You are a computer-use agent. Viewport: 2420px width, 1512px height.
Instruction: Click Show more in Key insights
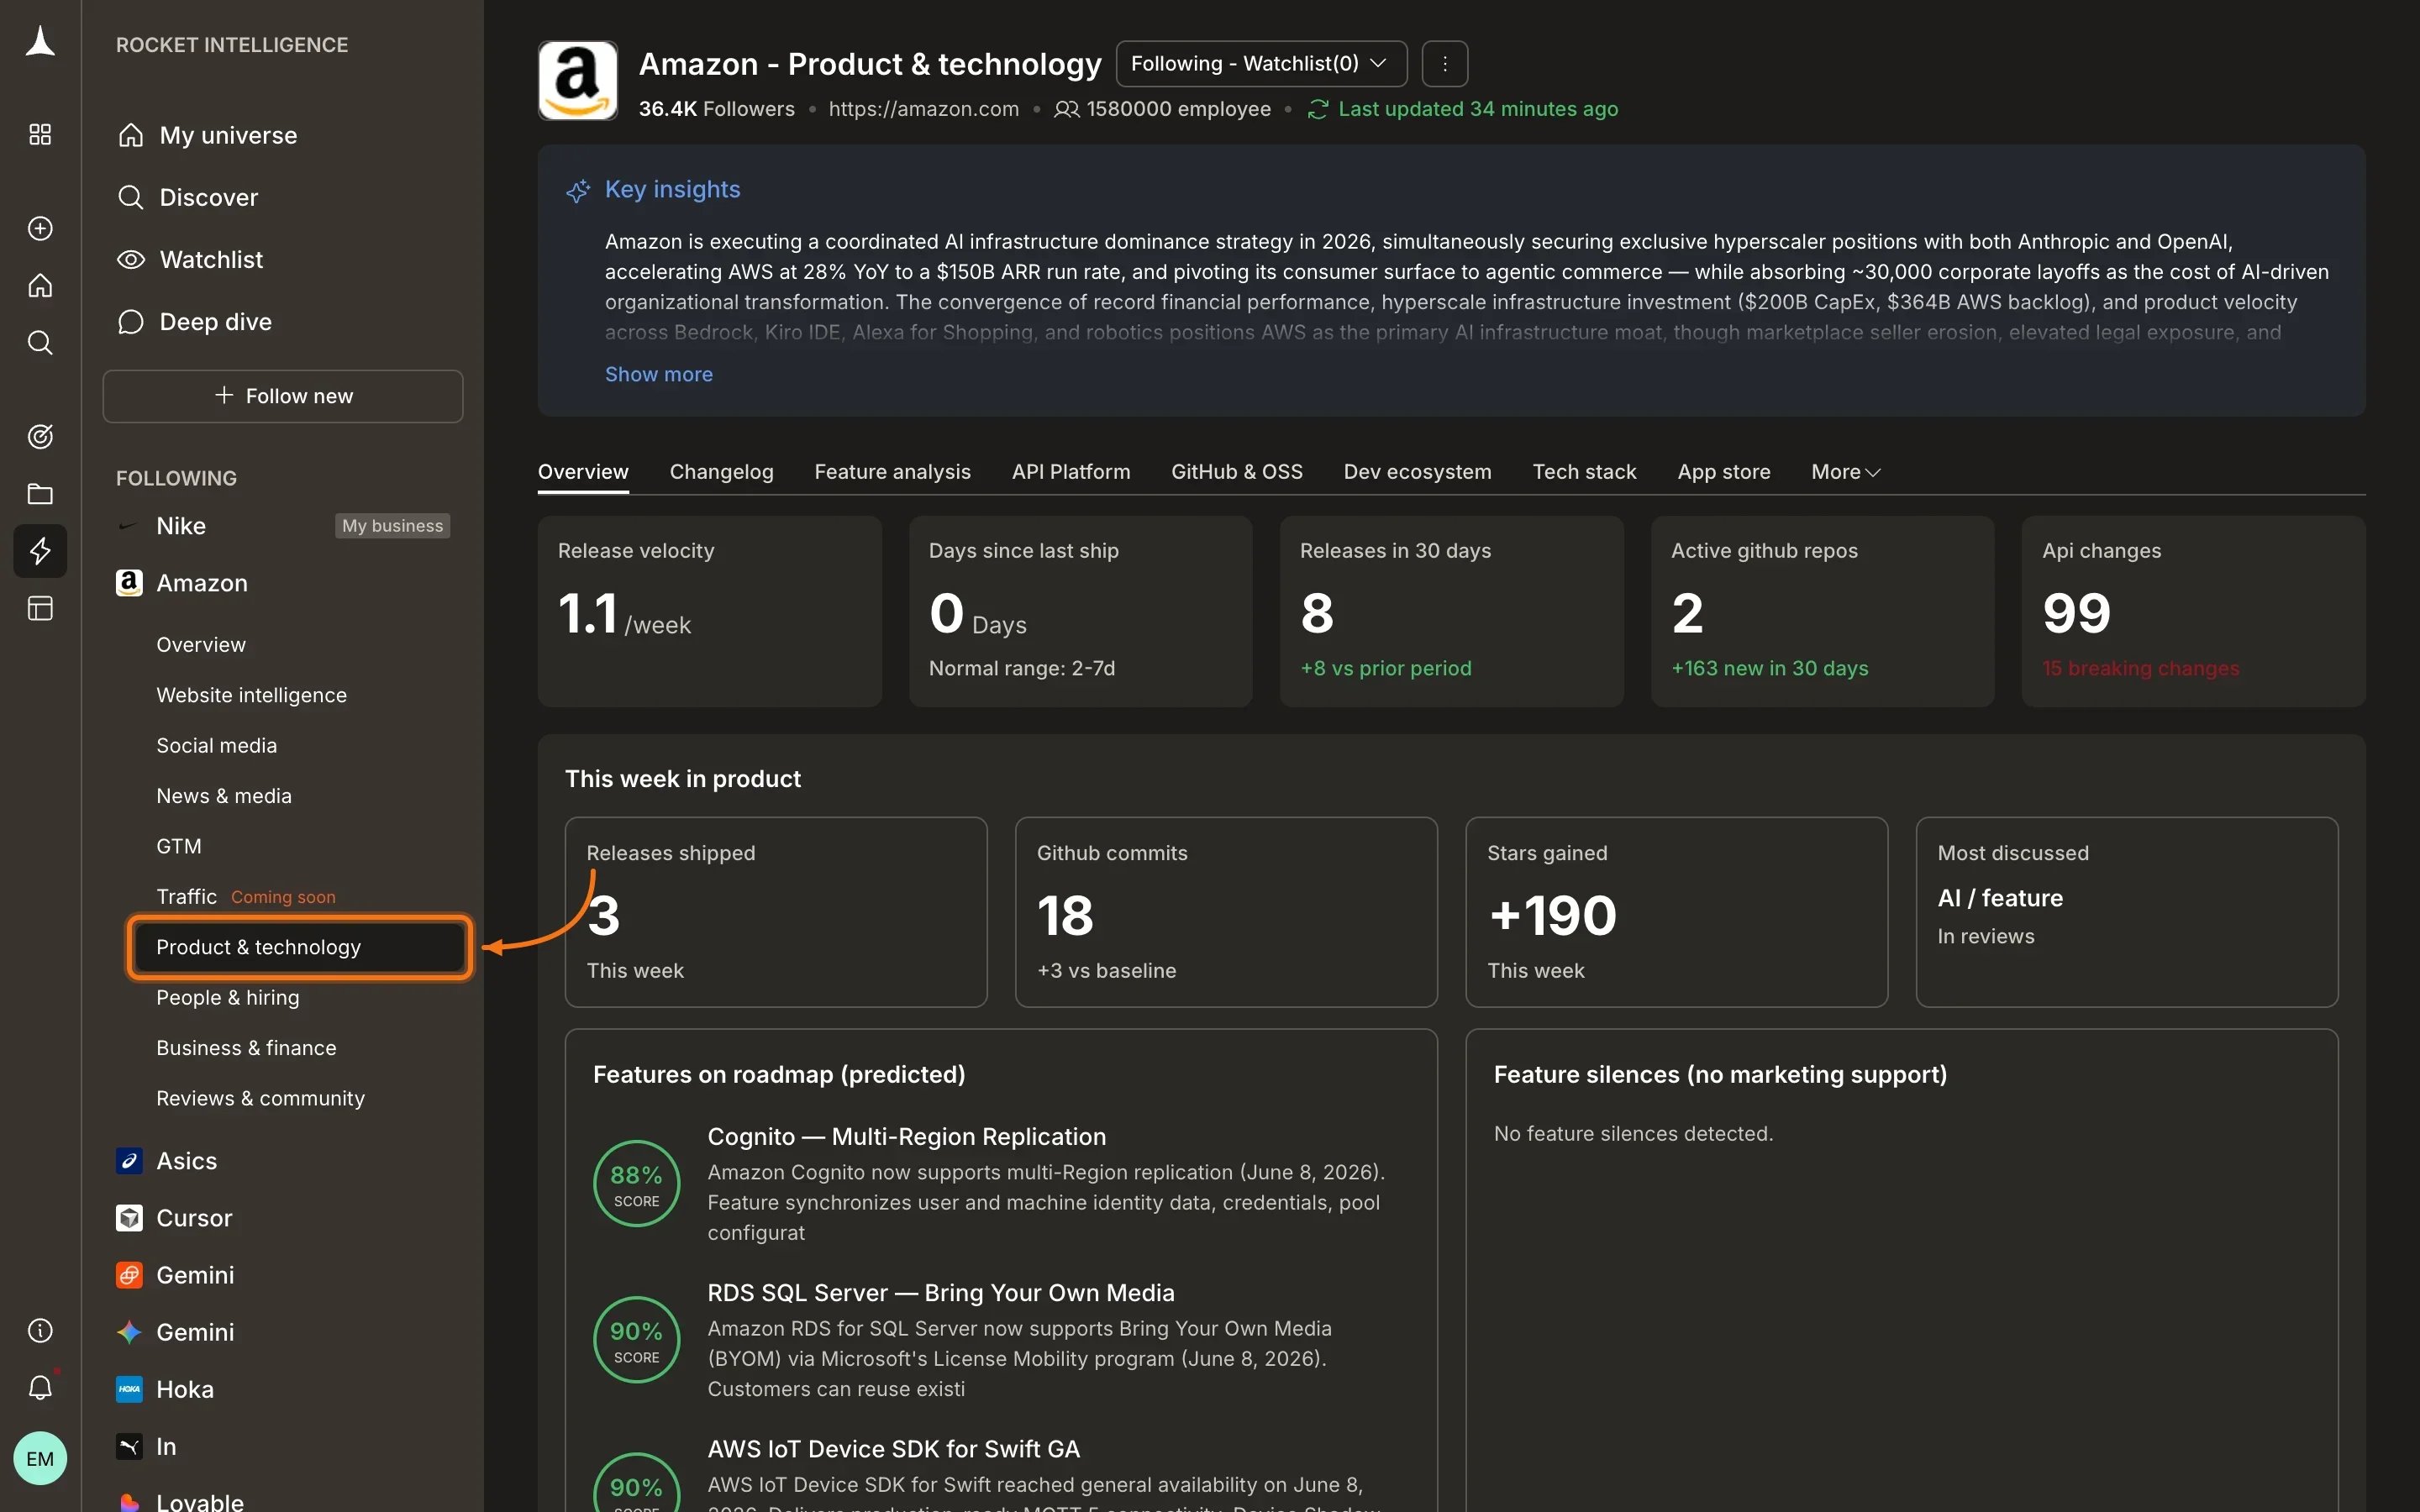(x=659, y=374)
